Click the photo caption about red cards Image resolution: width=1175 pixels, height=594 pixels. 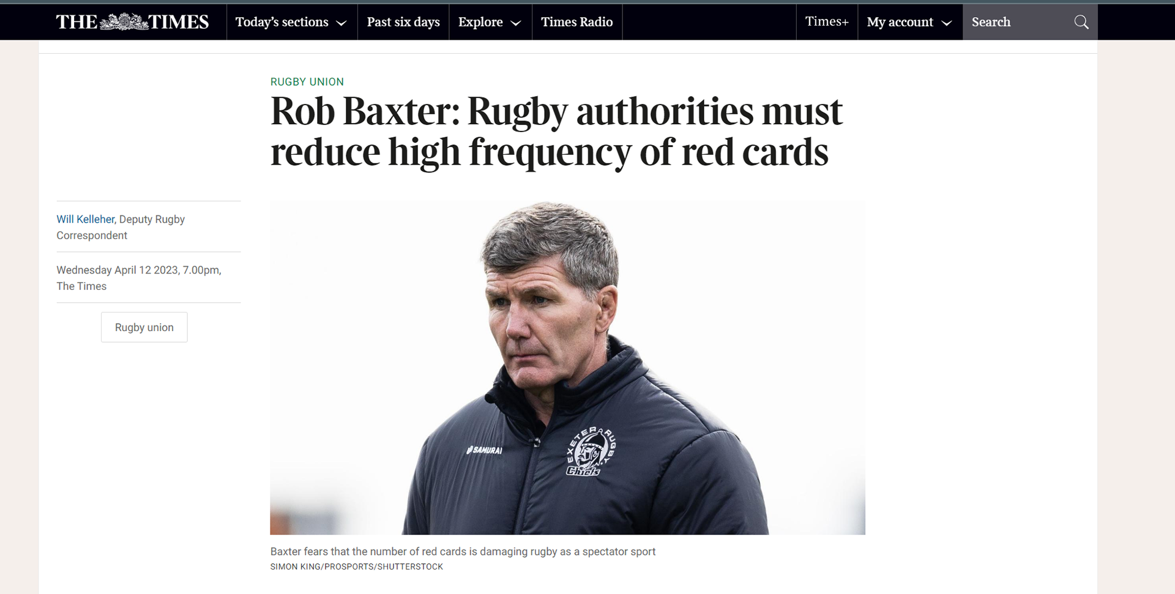coord(463,551)
